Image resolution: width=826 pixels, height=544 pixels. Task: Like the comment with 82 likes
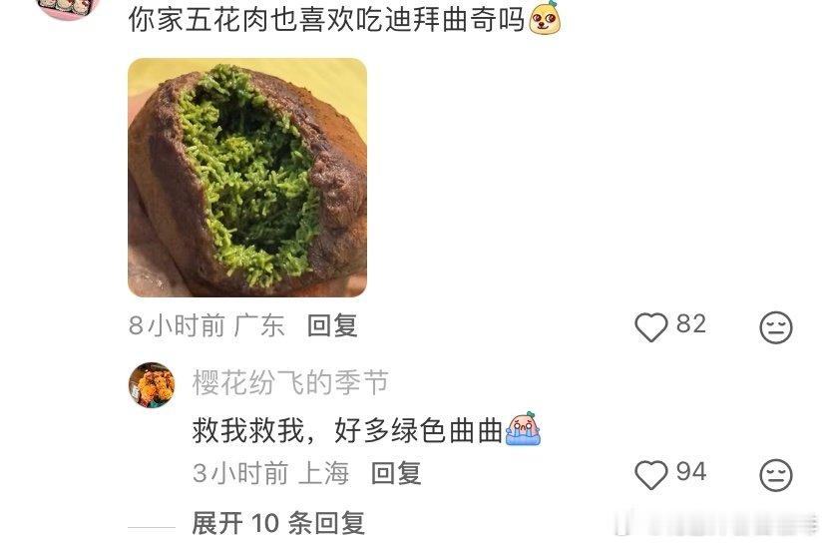click(651, 326)
